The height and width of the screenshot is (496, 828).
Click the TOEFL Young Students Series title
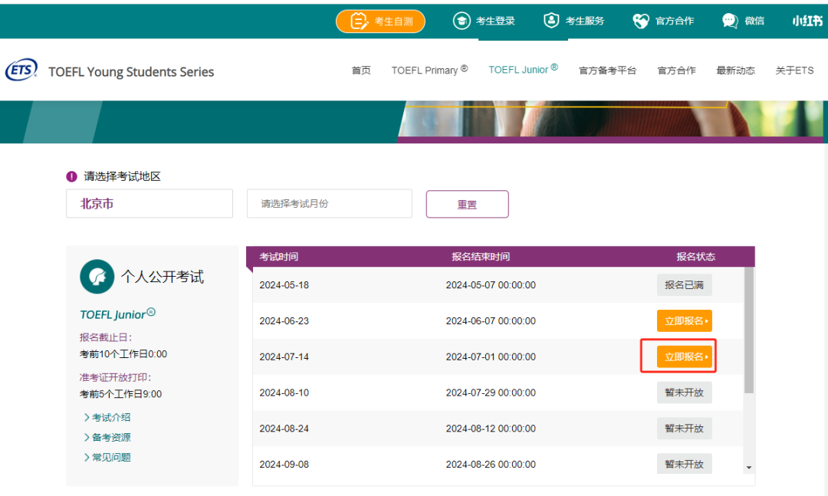click(131, 72)
